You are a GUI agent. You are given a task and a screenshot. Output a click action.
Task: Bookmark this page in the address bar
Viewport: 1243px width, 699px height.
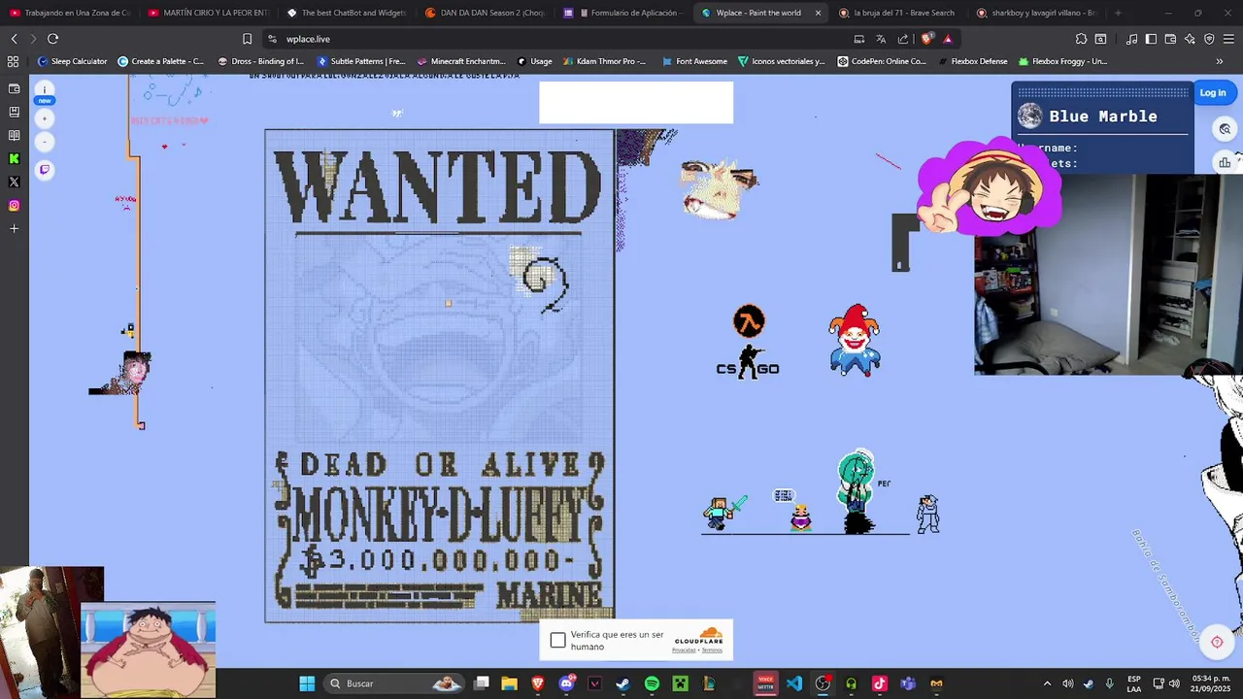tap(247, 39)
